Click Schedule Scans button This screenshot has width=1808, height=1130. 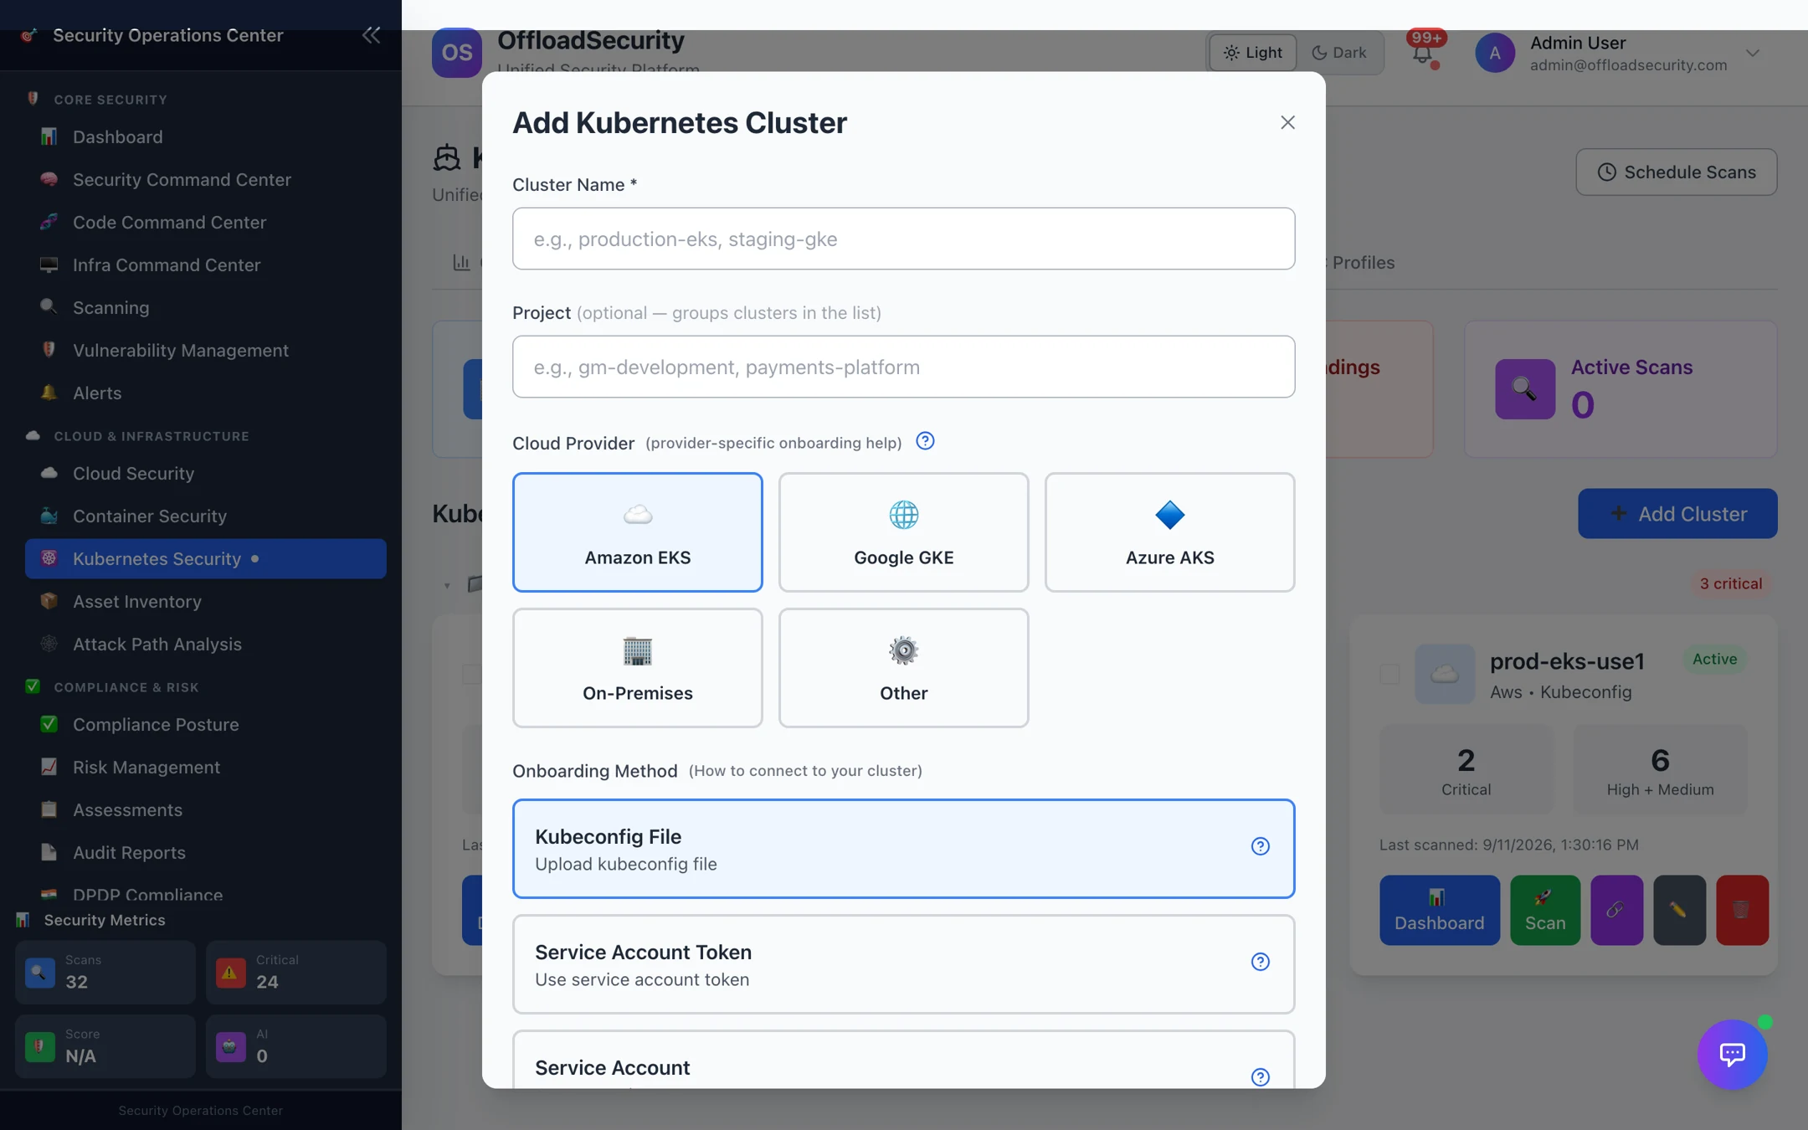[1677, 172]
